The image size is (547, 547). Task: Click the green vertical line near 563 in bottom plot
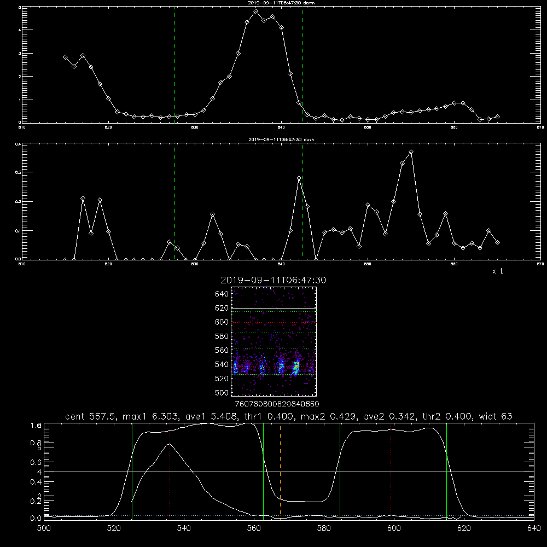click(x=264, y=472)
